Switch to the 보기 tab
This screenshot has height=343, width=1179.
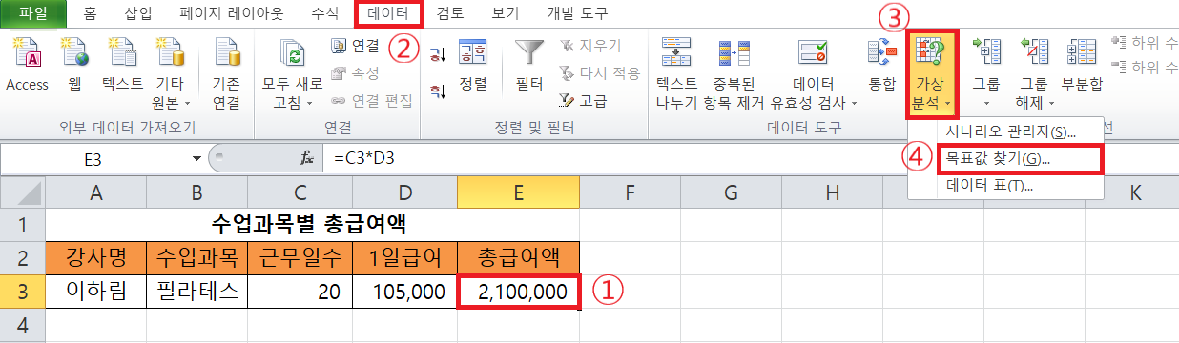(506, 13)
